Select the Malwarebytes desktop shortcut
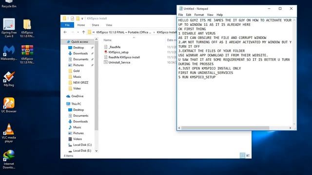312x175 pixels. click(x=9, y=53)
